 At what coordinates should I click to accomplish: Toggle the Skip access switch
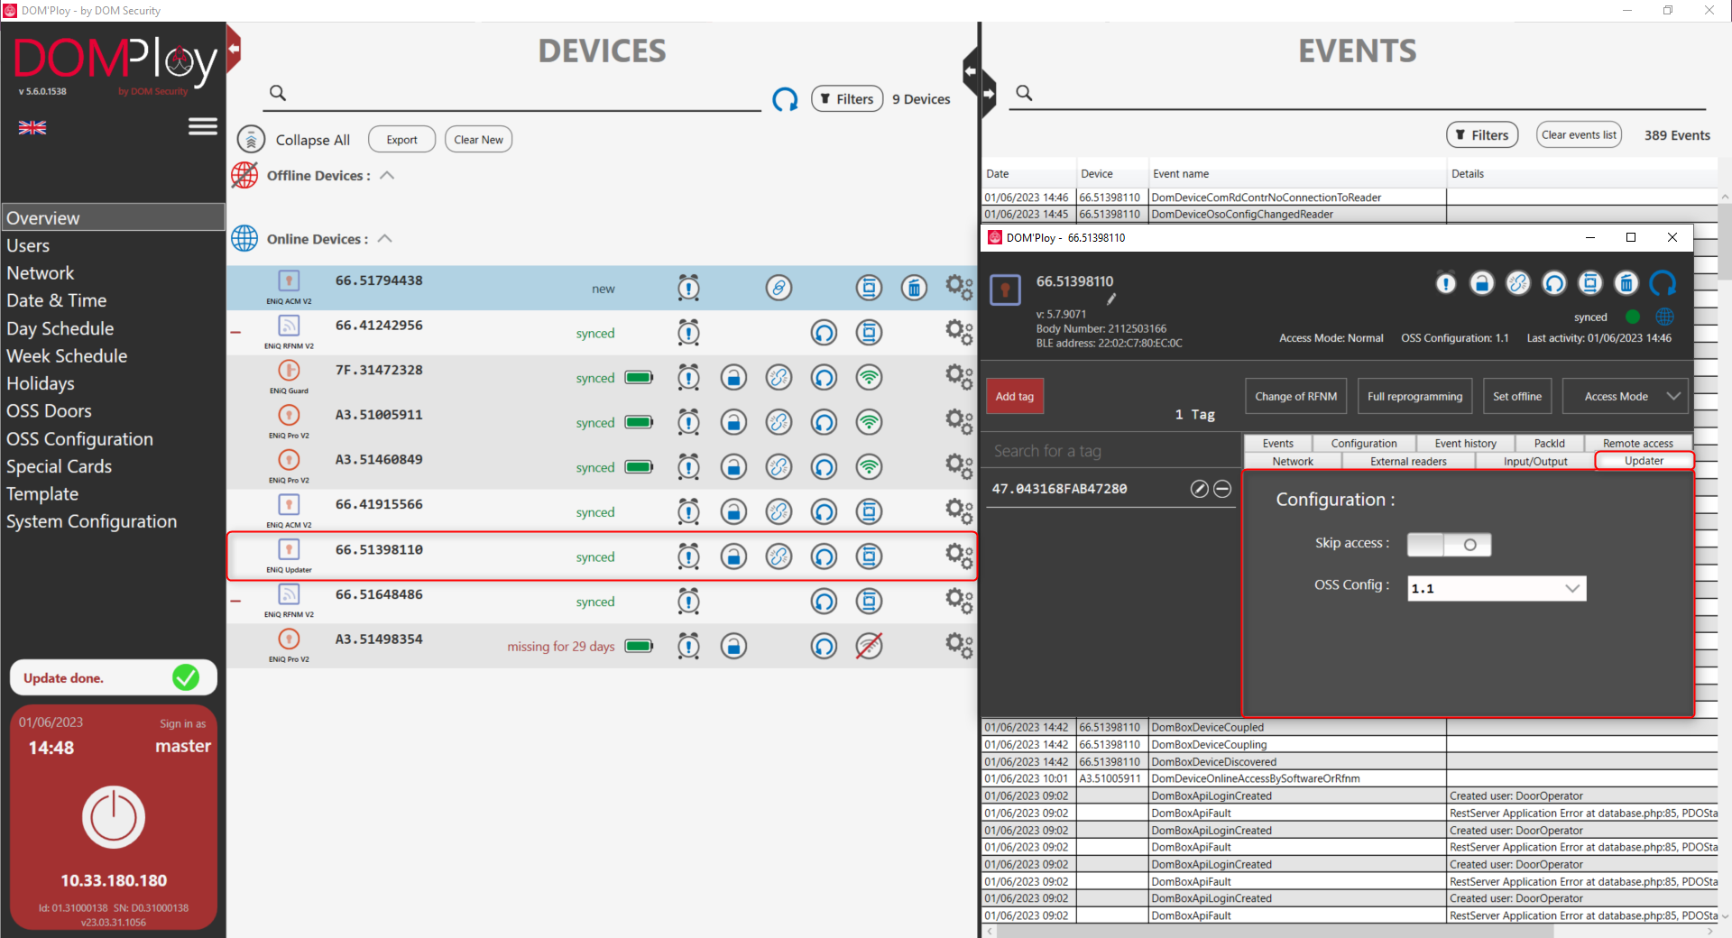click(x=1449, y=545)
